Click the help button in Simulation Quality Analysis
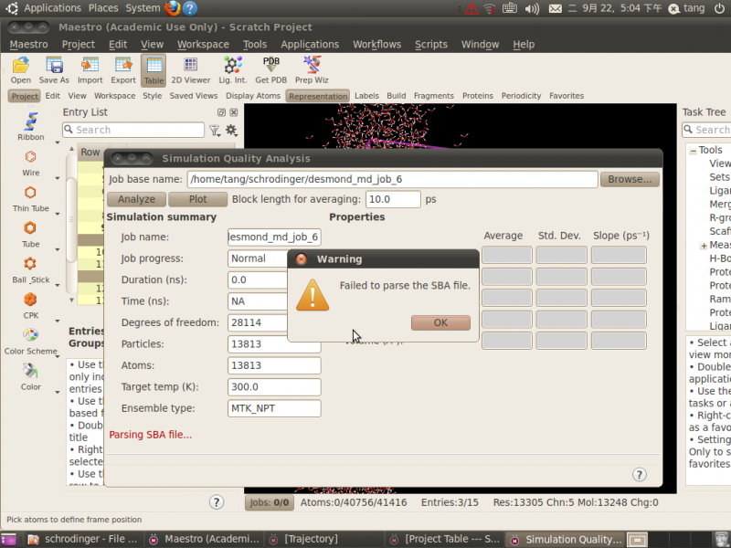Image resolution: width=731 pixels, height=548 pixels. pyautogui.click(x=639, y=475)
